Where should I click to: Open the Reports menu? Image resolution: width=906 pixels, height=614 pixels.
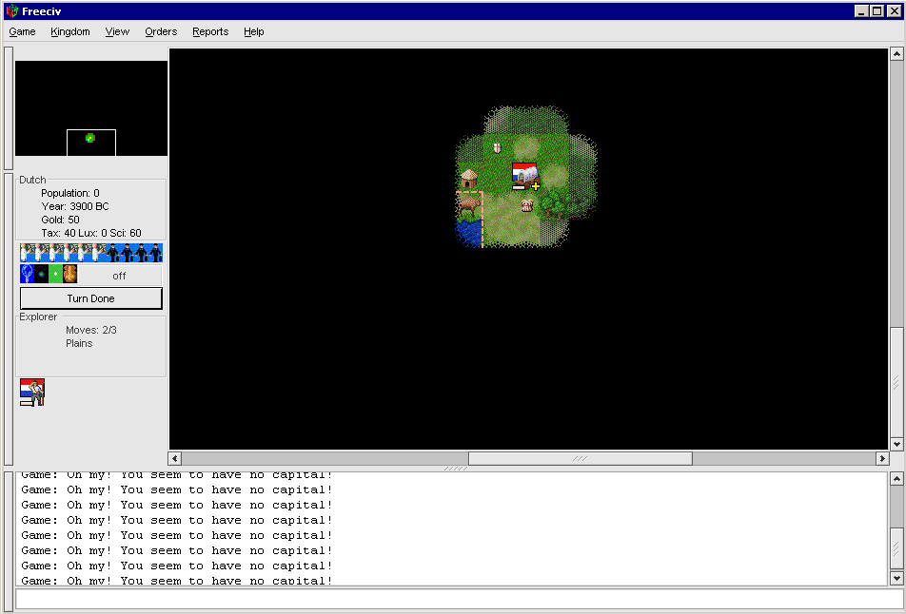tap(210, 31)
